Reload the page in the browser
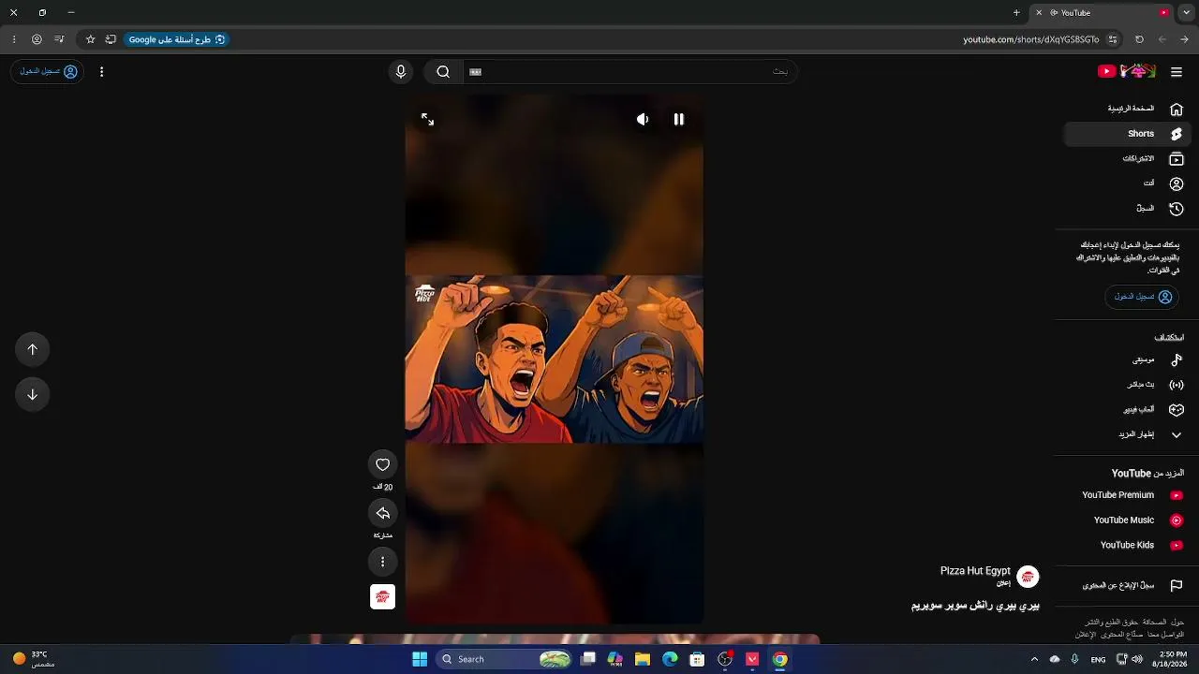The height and width of the screenshot is (674, 1199). coord(1139,39)
